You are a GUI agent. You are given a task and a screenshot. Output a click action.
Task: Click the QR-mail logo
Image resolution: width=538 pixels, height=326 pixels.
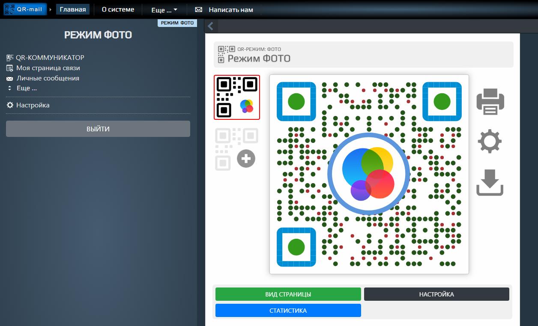point(25,9)
